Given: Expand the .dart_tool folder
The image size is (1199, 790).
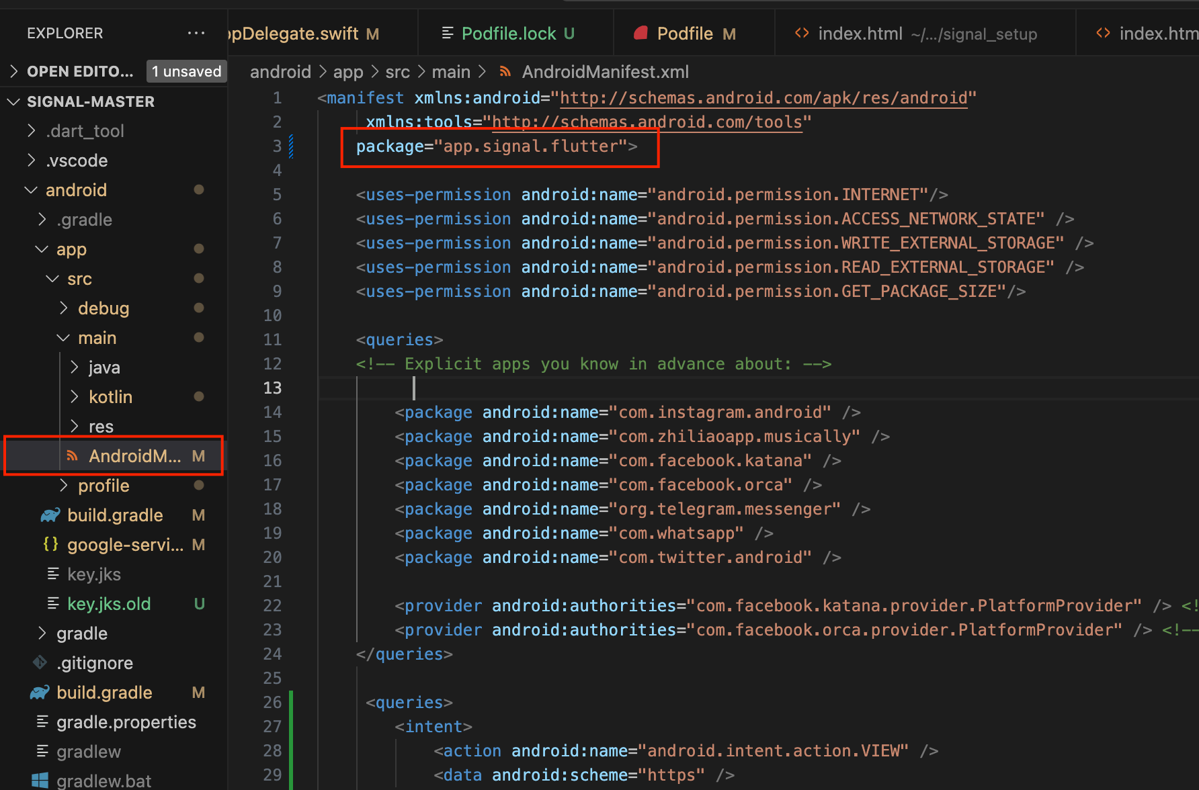Looking at the screenshot, I should (x=32, y=131).
